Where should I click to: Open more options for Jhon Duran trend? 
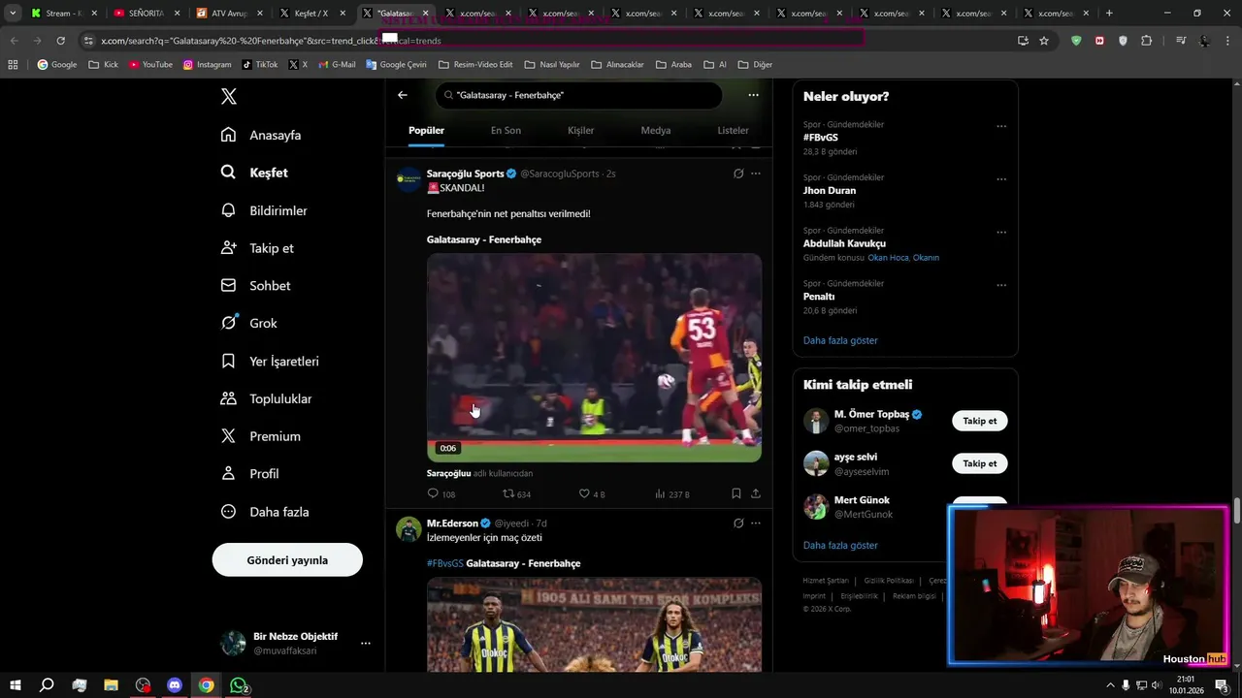tap(1001, 179)
